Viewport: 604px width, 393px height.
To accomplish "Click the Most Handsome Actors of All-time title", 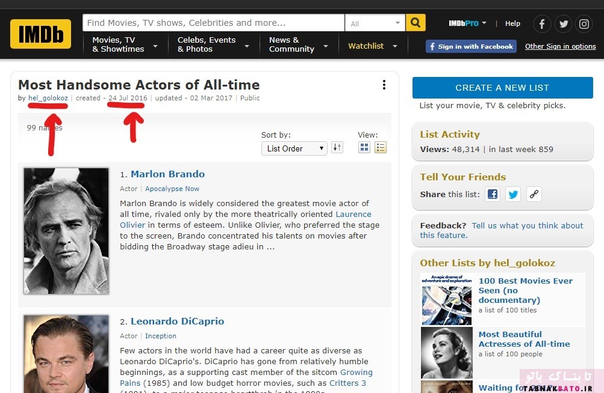I will tap(139, 85).
